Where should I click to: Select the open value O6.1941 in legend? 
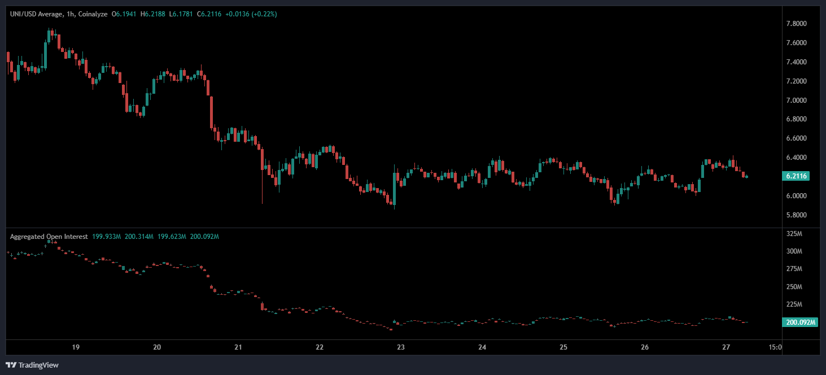coord(124,13)
